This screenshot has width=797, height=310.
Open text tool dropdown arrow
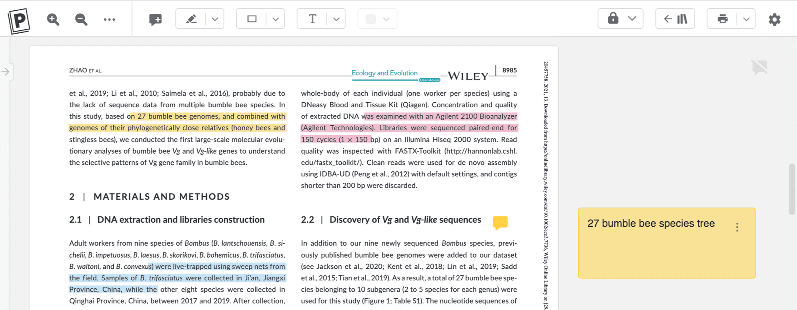coord(336,19)
